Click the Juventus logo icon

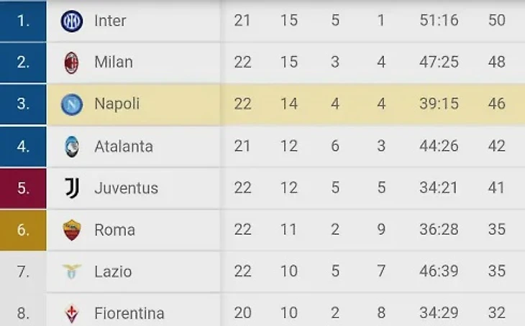72,188
